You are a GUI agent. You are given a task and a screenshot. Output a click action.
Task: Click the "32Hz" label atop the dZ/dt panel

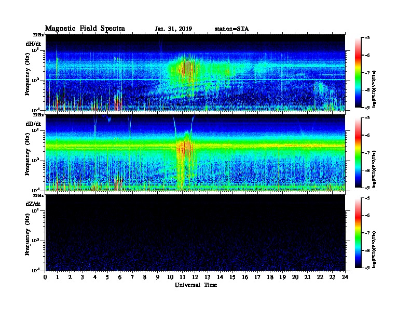(38, 195)
